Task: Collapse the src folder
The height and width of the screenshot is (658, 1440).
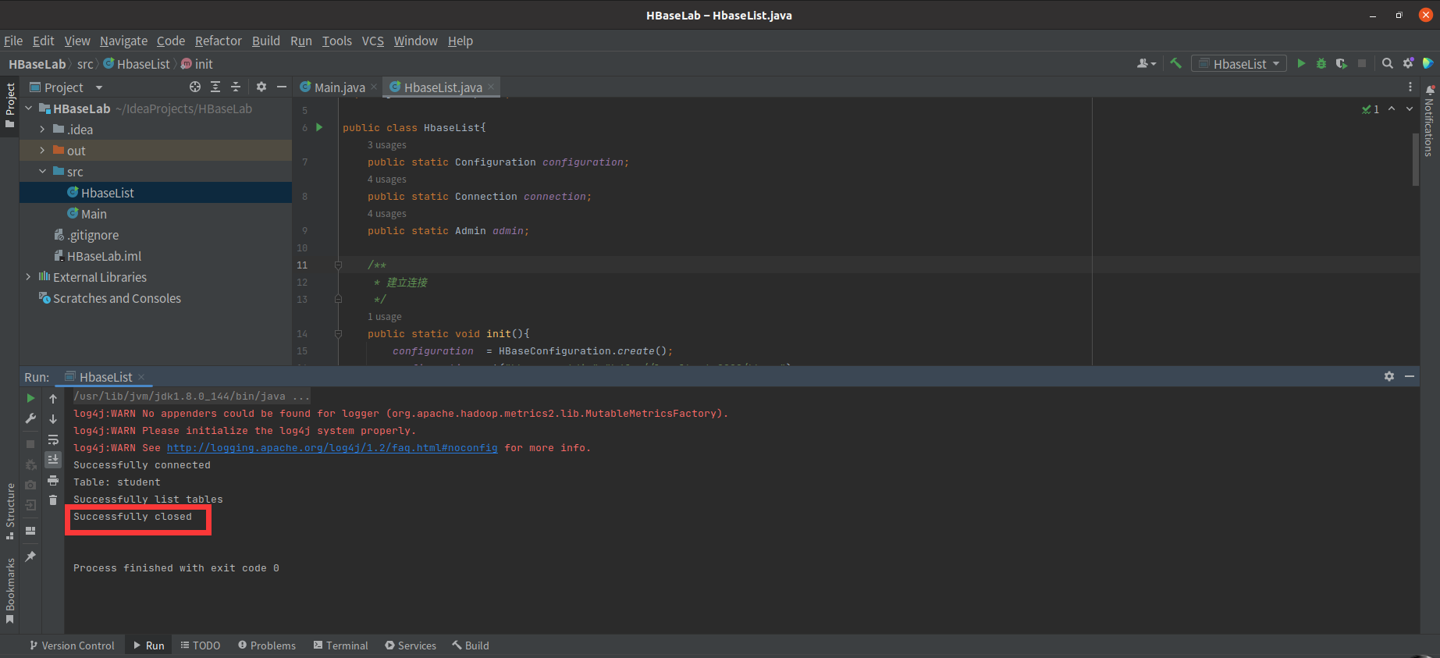Action: point(42,172)
